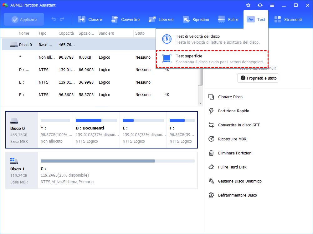This screenshot has height=234, width=313.
Task: Click the C: usage bar
Action: coord(118,161)
